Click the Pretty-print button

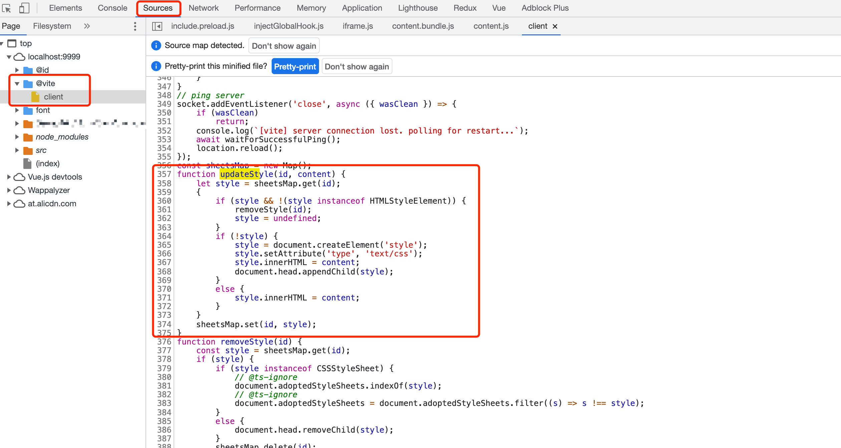295,66
